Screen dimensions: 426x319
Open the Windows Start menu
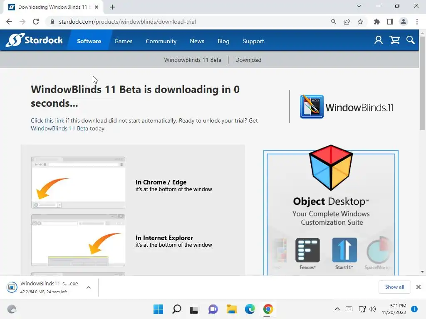click(x=159, y=309)
